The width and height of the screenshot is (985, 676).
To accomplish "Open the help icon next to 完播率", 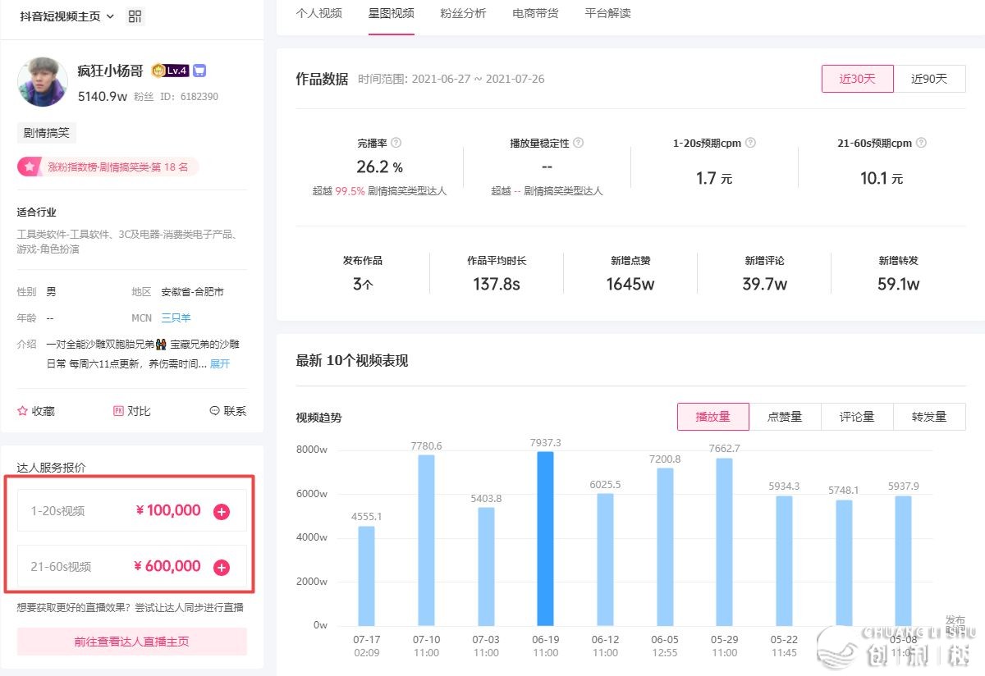I will coord(396,143).
